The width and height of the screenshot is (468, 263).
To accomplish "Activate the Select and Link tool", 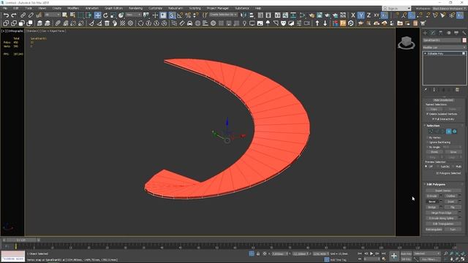I will (23, 15).
